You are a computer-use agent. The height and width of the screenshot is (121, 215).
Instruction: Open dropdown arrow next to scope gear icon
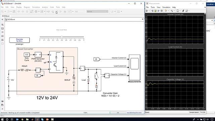point(149,11)
